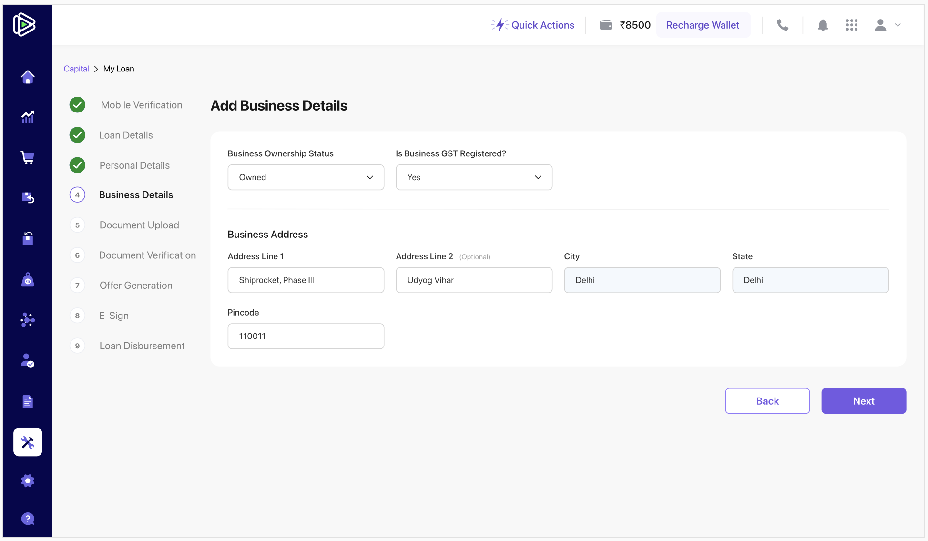Click the Back button
Image resolution: width=928 pixels, height=541 pixels.
[x=767, y=401]
